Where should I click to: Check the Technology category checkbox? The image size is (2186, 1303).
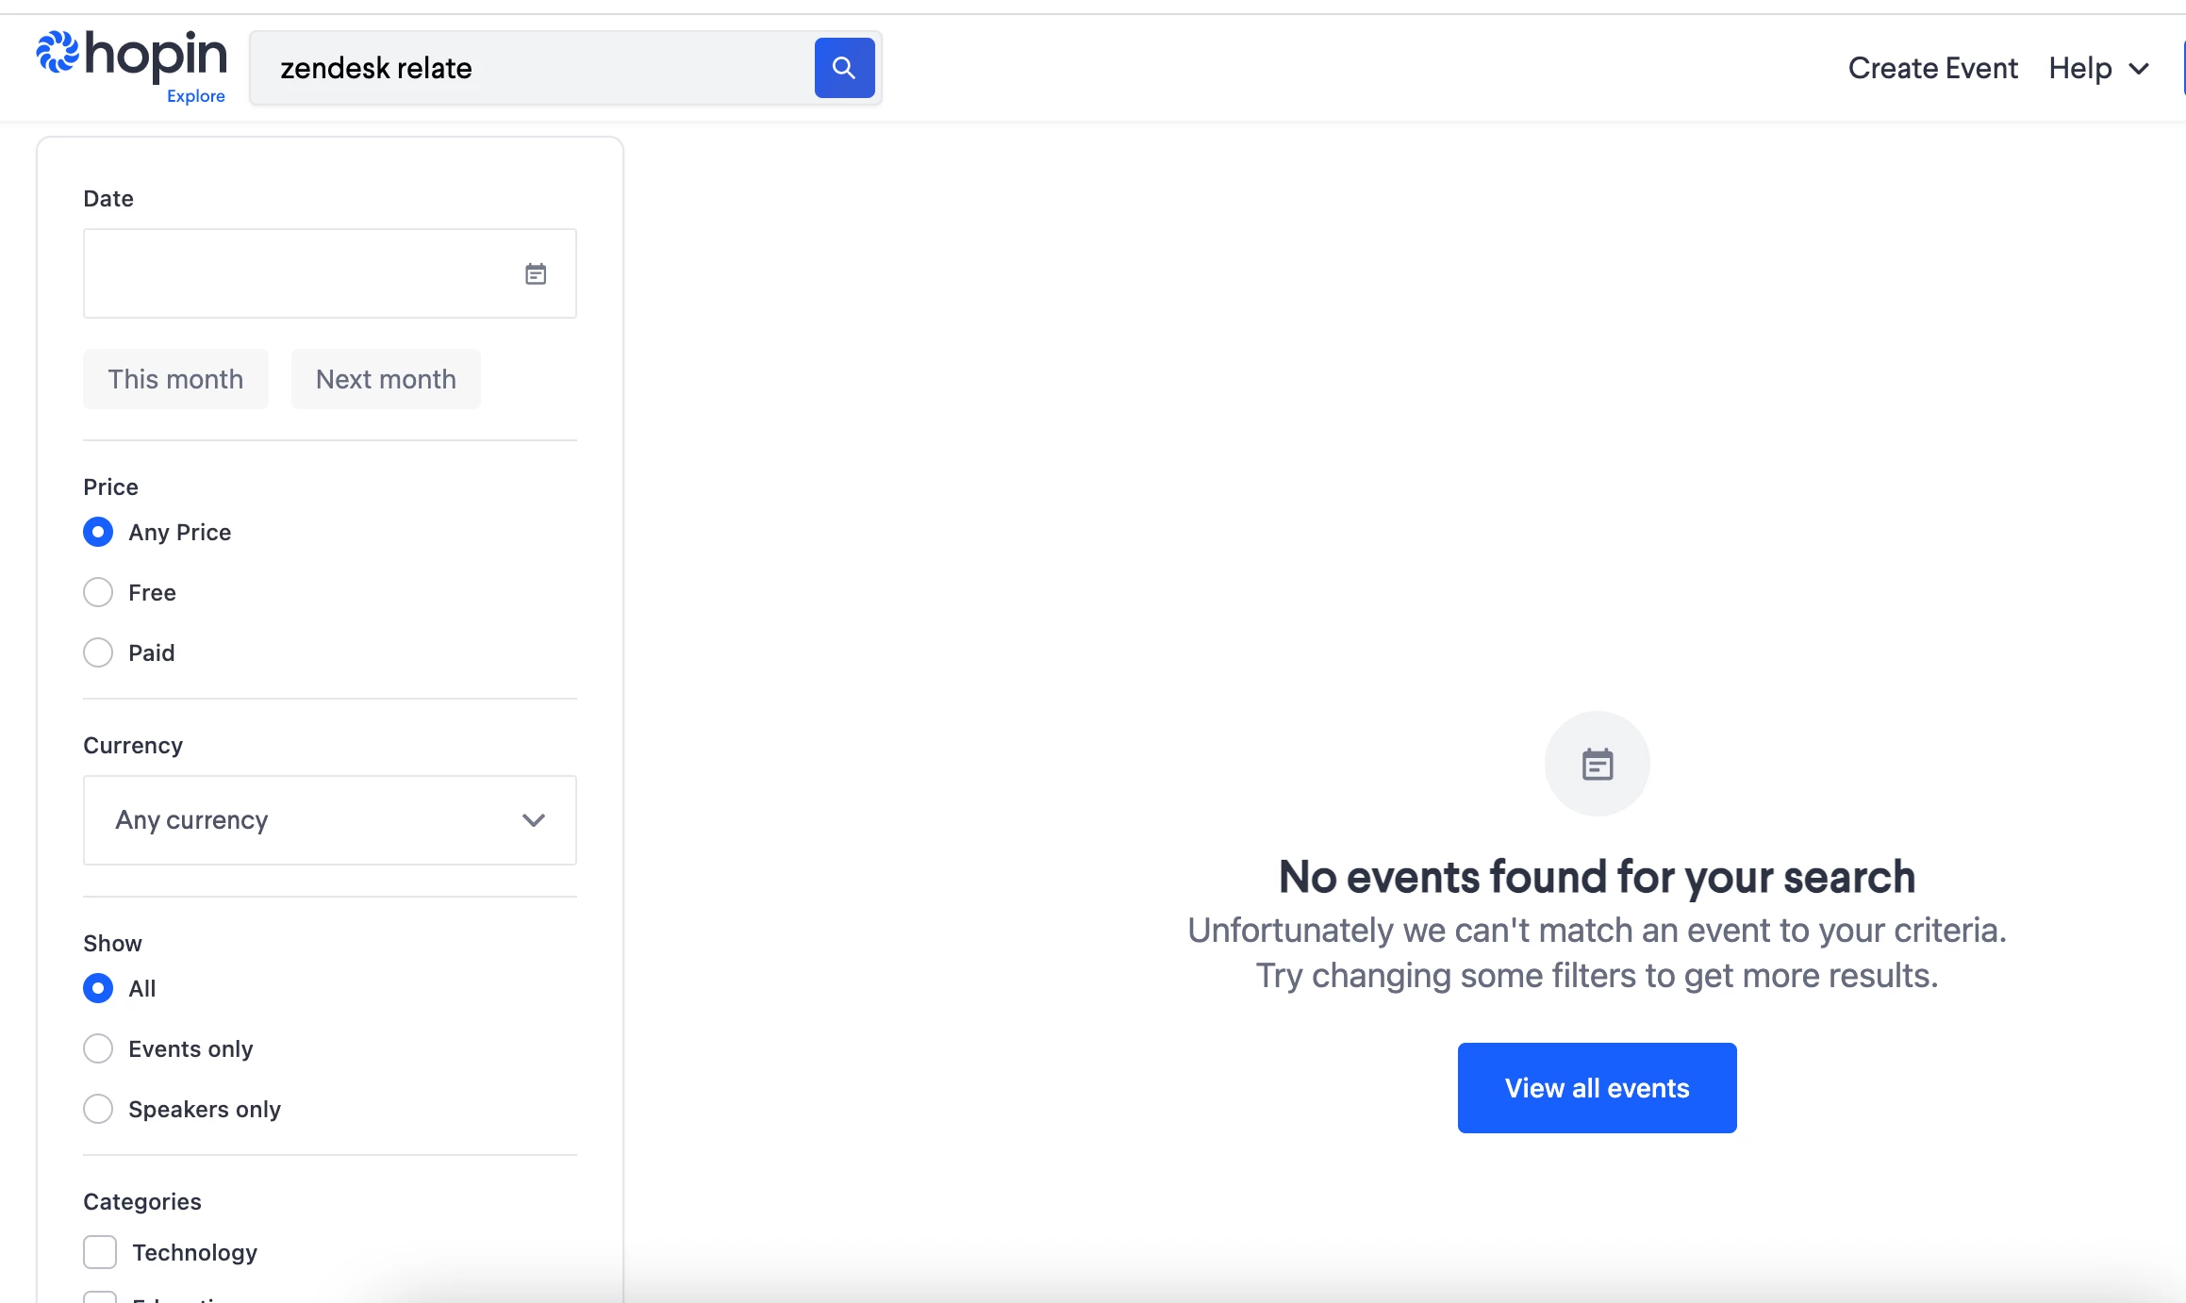click(x=100, y=1252)
